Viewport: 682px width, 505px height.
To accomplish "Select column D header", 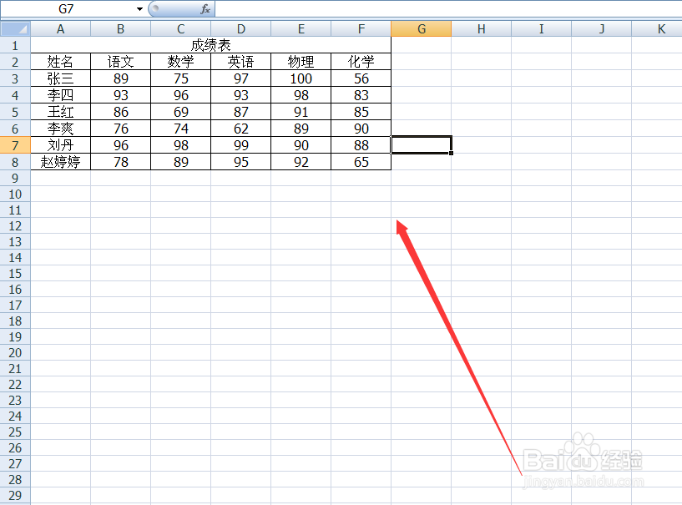I will pyautogui.click(x=241, y=28).
